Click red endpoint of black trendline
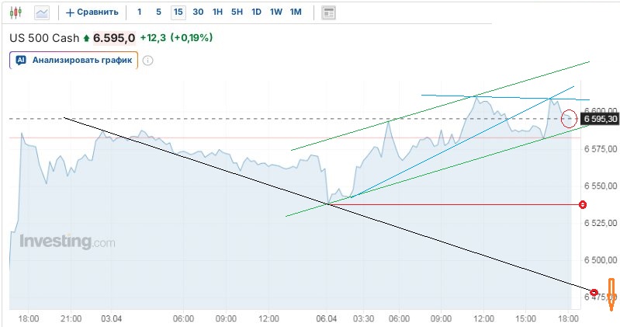Viewport: 620px width, 327px height. (x=594, y=293)
